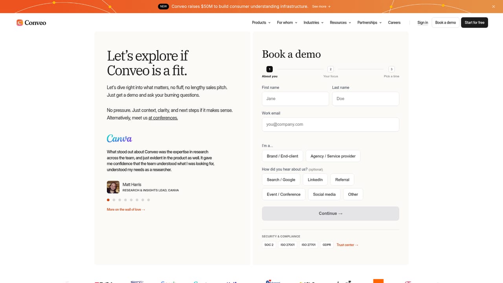The image size is (503, 283).
Task: Go to the Careers page
Action: pos(394,23)
